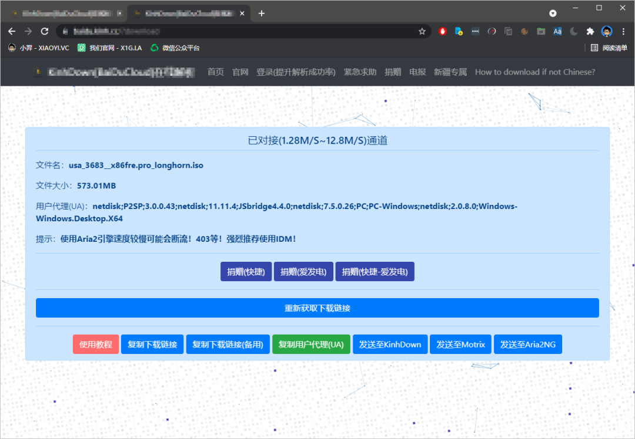Click the netdisk;P2SP user agent string
The width and height of the screenshot is (635, 439).
(276, 212)
